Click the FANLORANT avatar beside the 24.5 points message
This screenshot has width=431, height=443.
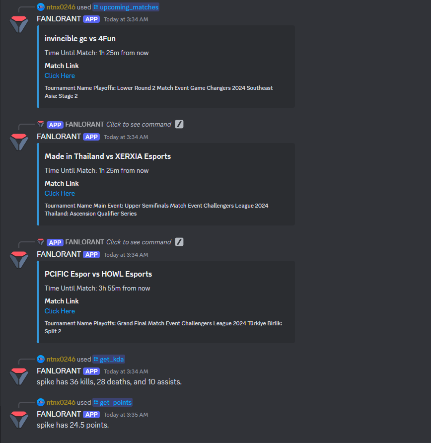pyautogui.click(x=19, y=420)
